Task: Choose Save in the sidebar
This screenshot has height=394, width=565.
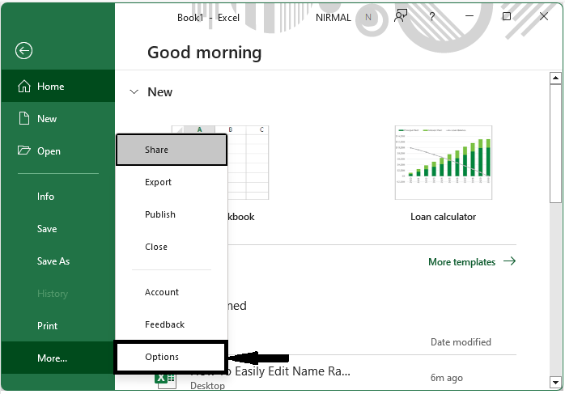Action: pos(58,229)
